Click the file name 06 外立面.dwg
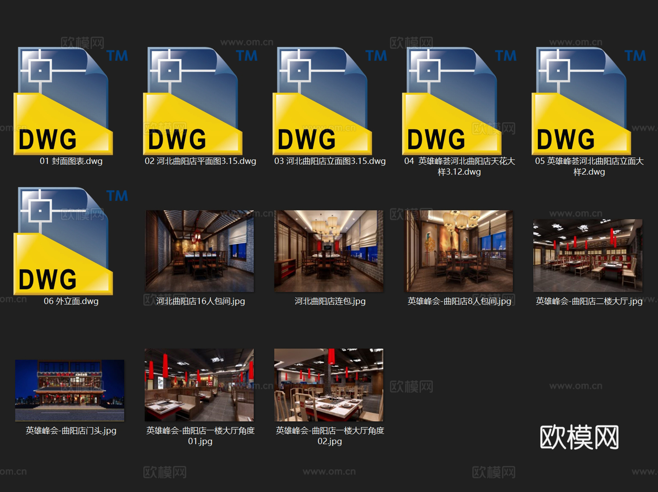658x492 pixels. tap(71, 301)
